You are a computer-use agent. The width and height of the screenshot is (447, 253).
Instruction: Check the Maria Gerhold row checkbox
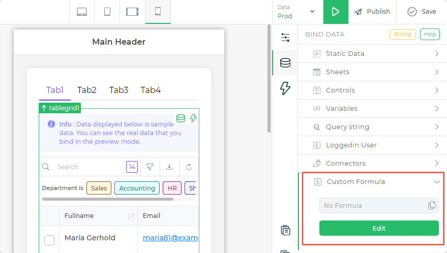click(49, 240)
